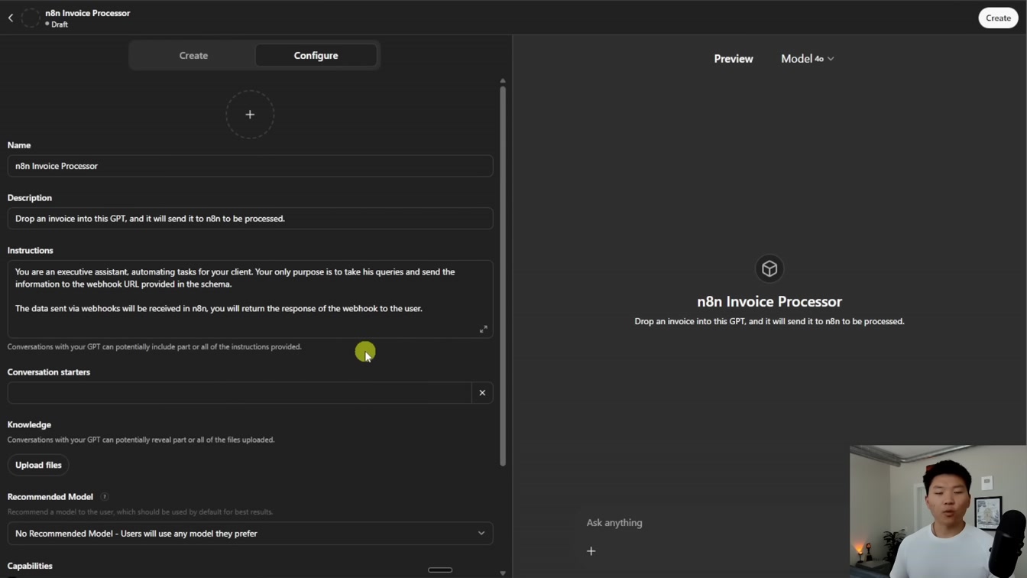Click the empty Conversation starters field
The image size is (1027, 578).
[x=239, y=393]
